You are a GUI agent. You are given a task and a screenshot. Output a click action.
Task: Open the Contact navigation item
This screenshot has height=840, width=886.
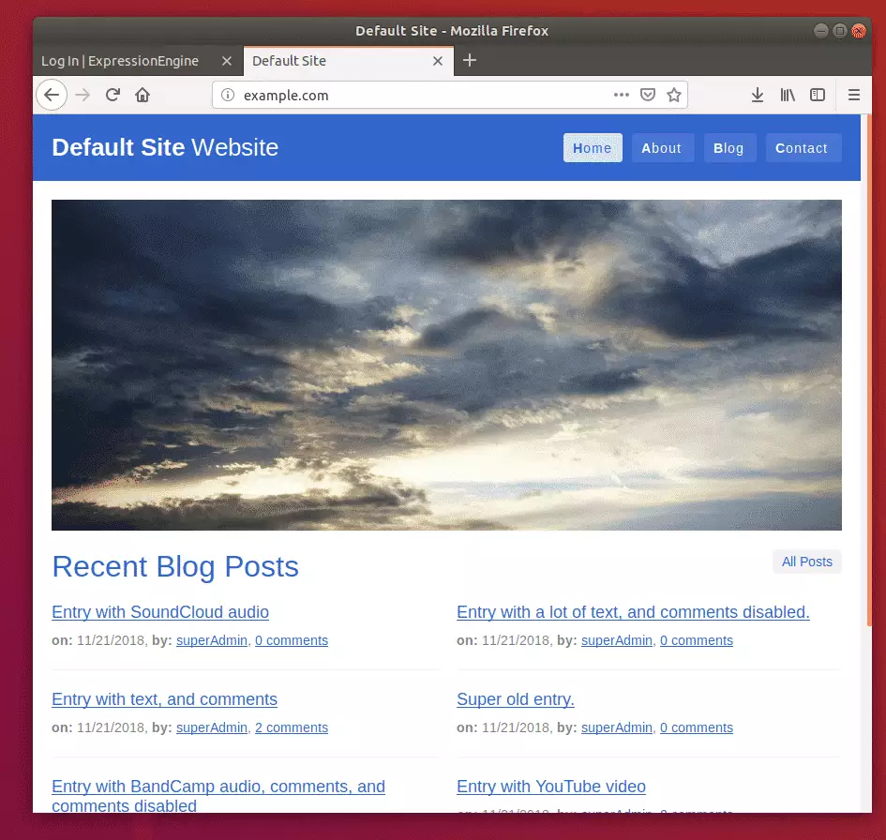(802, 148)
